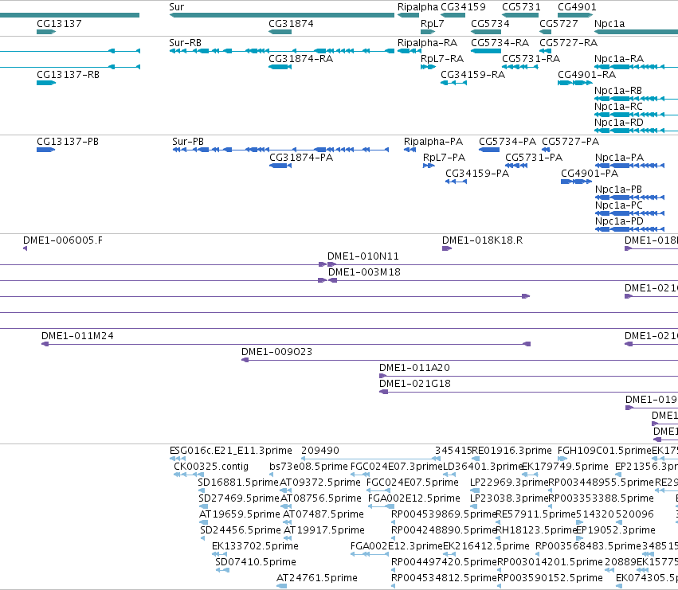Select the 209490 EST feature
Image resolution: width=678 pixels, height=590 pixels.
click(x=370, y=459)
